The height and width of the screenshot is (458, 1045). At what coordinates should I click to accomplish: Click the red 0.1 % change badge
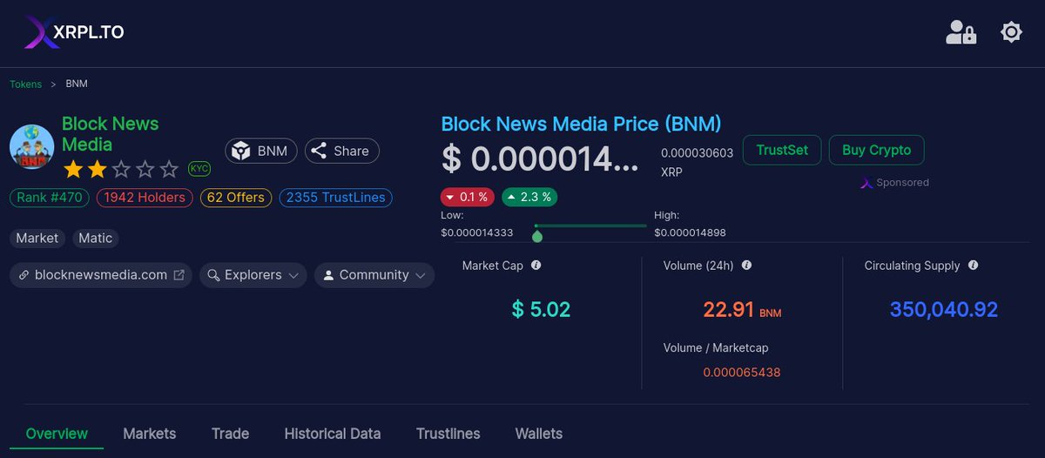tap(469, 197)
